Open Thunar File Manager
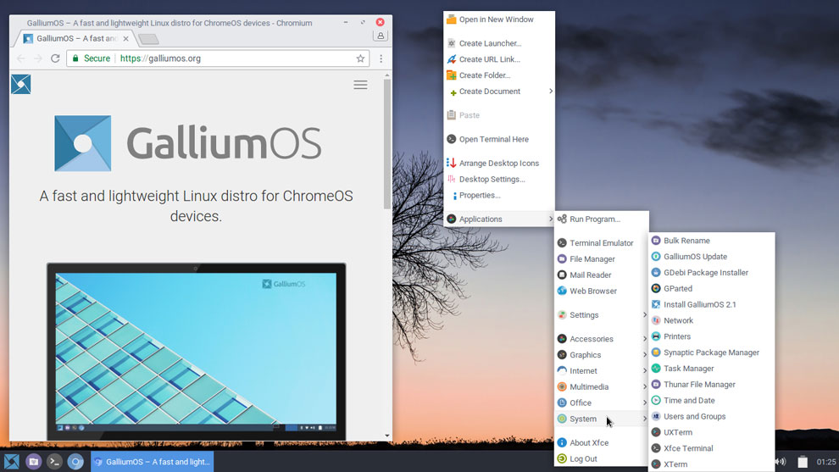Image resolution: width=839 pixels, height=472 pixels. (x=711, y=384)
